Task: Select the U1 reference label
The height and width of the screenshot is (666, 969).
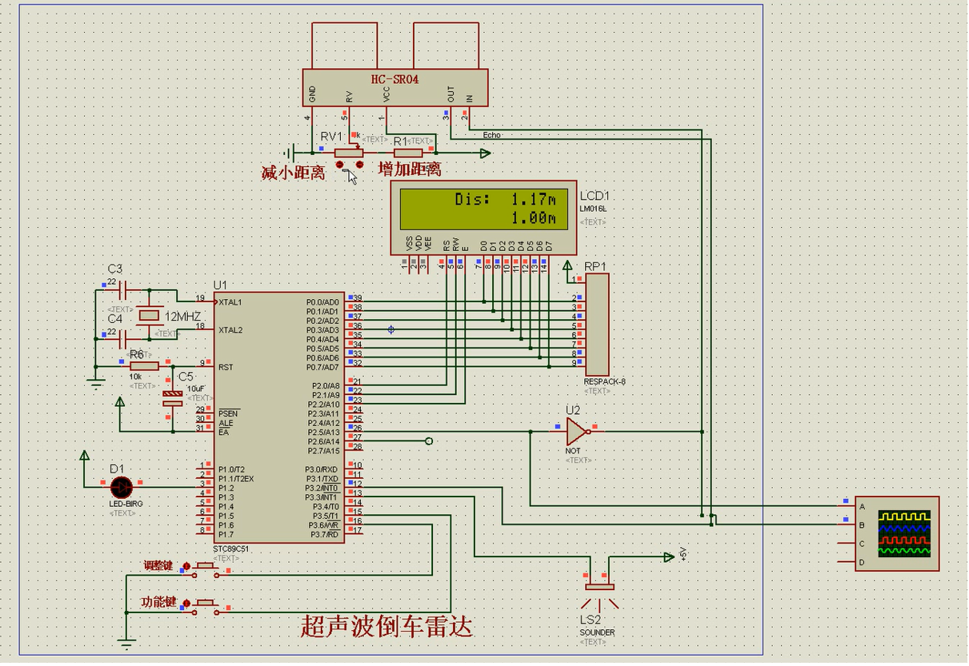Action: tap(220, 285)
